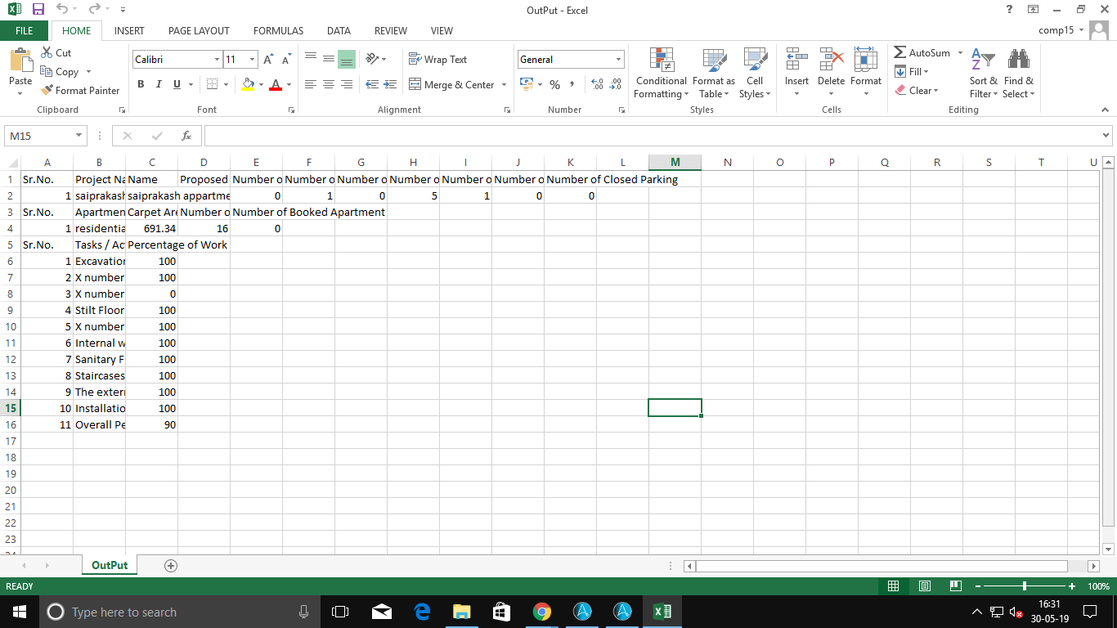This screenshot has width=1117, height=628.
Task: Toggle Italic formatting
Action: [159, 84]
